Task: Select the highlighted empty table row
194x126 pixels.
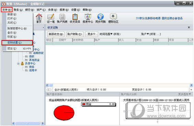Action: click(119, 43)
